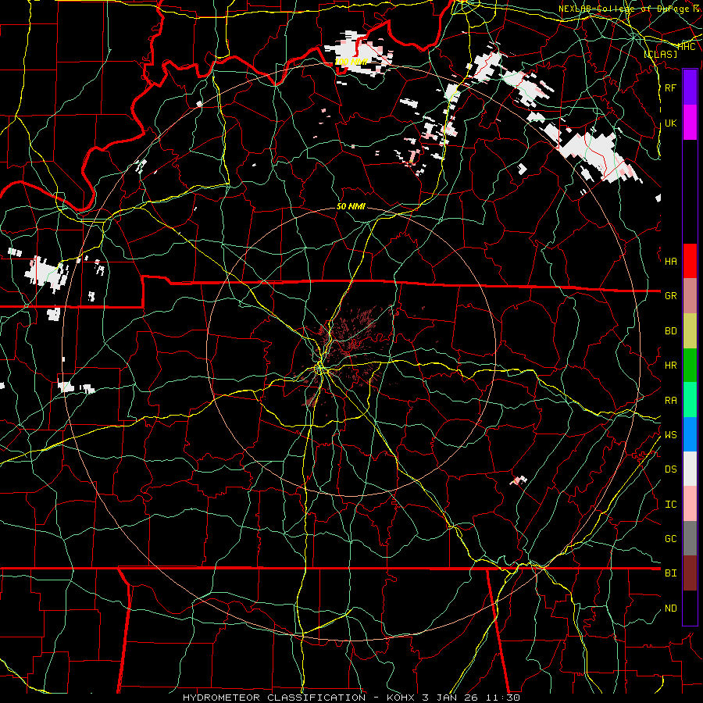Click the "DS" legend label
Screen dimensions: 703x703
[x=670, y=469]
